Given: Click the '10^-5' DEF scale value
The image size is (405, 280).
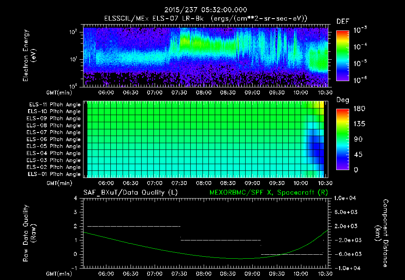Looking at the screenshot, I should coord(360,63).
